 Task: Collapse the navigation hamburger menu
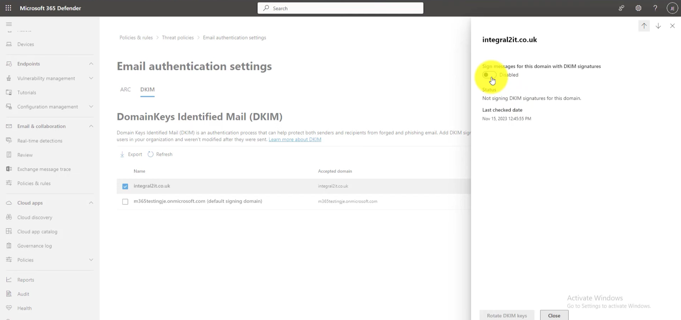tap(9, 24)
